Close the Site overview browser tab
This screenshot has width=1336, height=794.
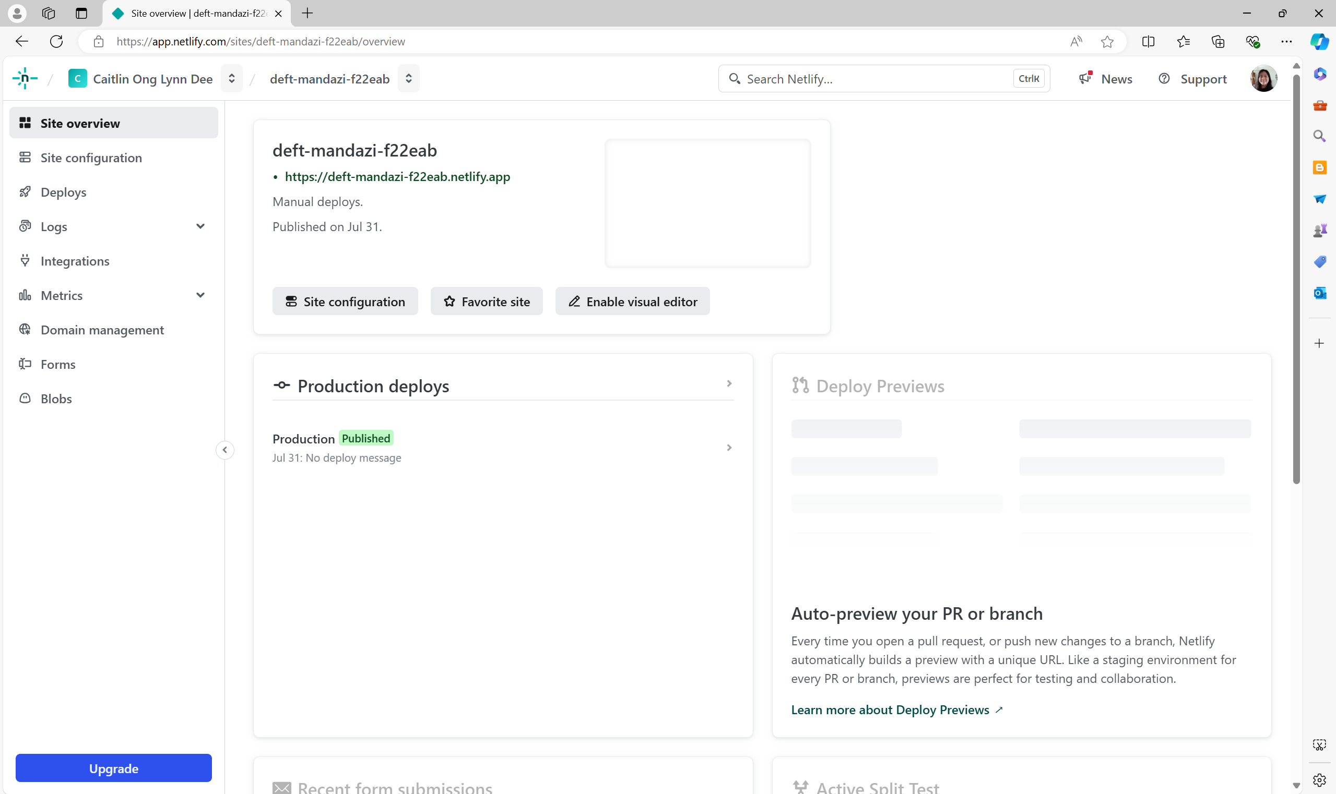tap(278, 14)
